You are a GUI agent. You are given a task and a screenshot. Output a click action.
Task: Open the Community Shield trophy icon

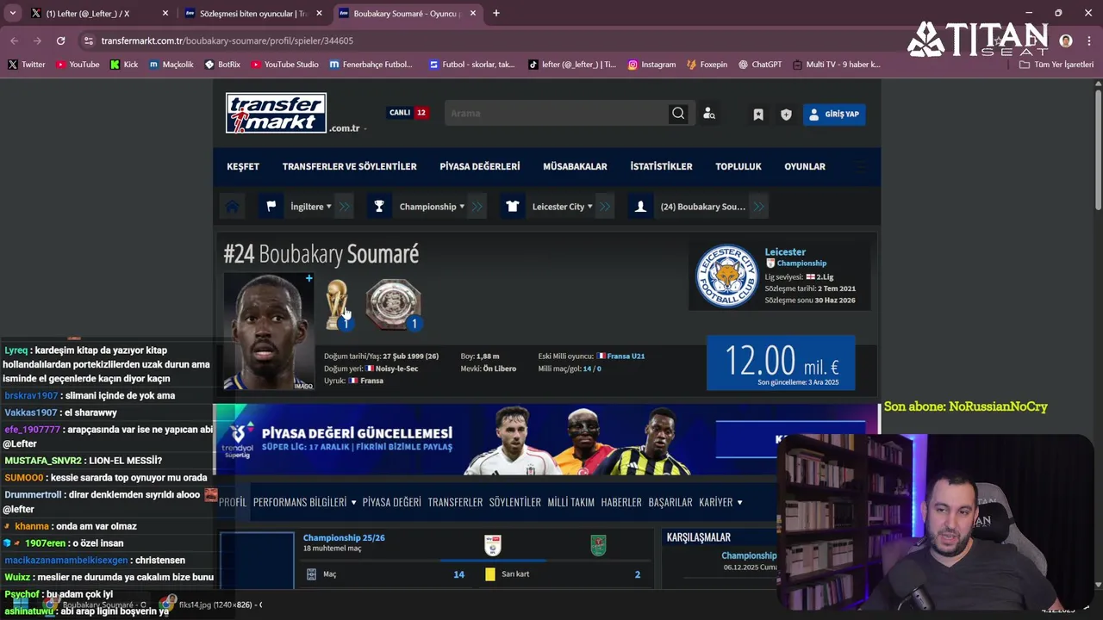[x=393, y=304]
